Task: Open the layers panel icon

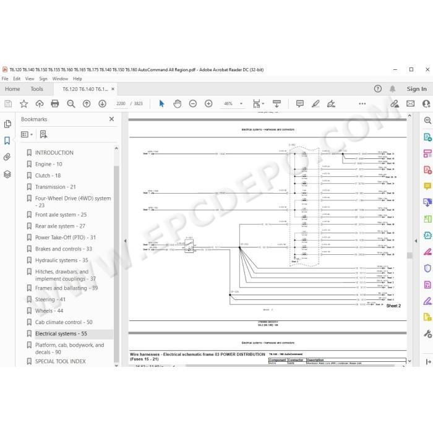Action: pyautogui.click(x=7, y=174)
